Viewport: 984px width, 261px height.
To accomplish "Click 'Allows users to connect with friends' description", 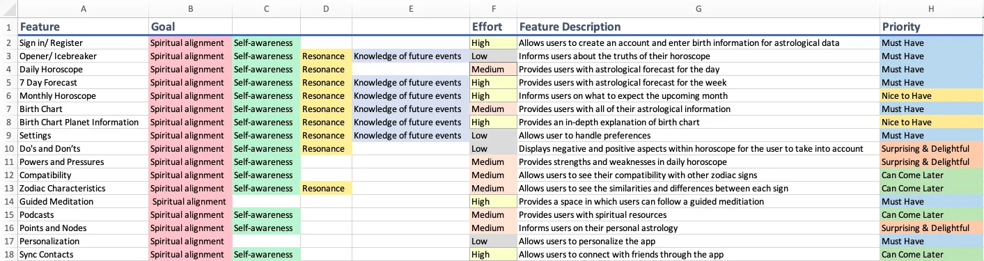I will tap(698, 255).
